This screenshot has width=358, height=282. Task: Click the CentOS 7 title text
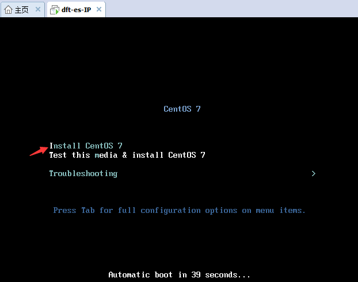click(x=182, y=109)
